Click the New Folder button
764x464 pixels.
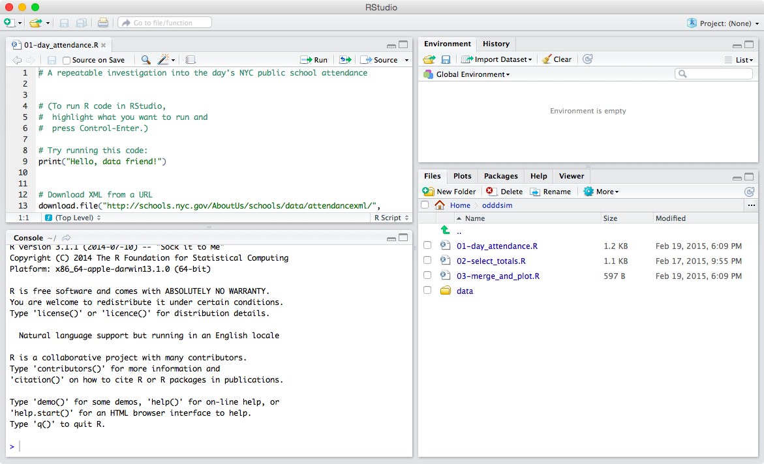(450, 192)
